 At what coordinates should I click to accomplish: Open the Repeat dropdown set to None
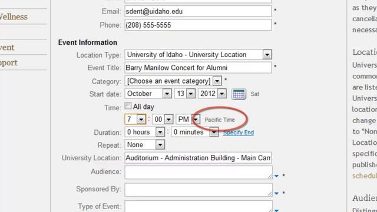point(144,145)
